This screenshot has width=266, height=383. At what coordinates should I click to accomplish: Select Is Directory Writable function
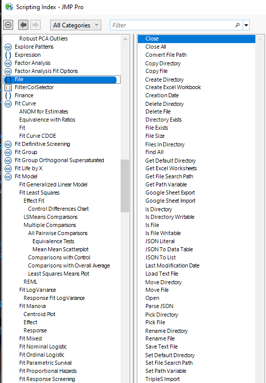pyautogui.click(x=170, y=217)
